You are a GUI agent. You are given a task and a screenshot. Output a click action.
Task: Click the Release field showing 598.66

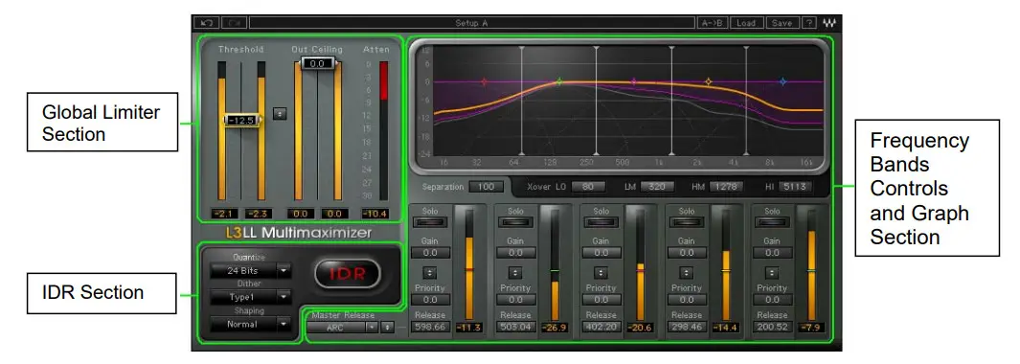[x=429, y=327]
